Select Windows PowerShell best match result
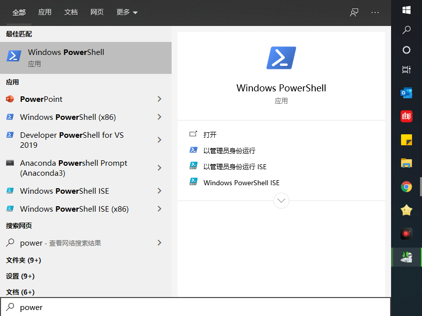 [86, 58]
